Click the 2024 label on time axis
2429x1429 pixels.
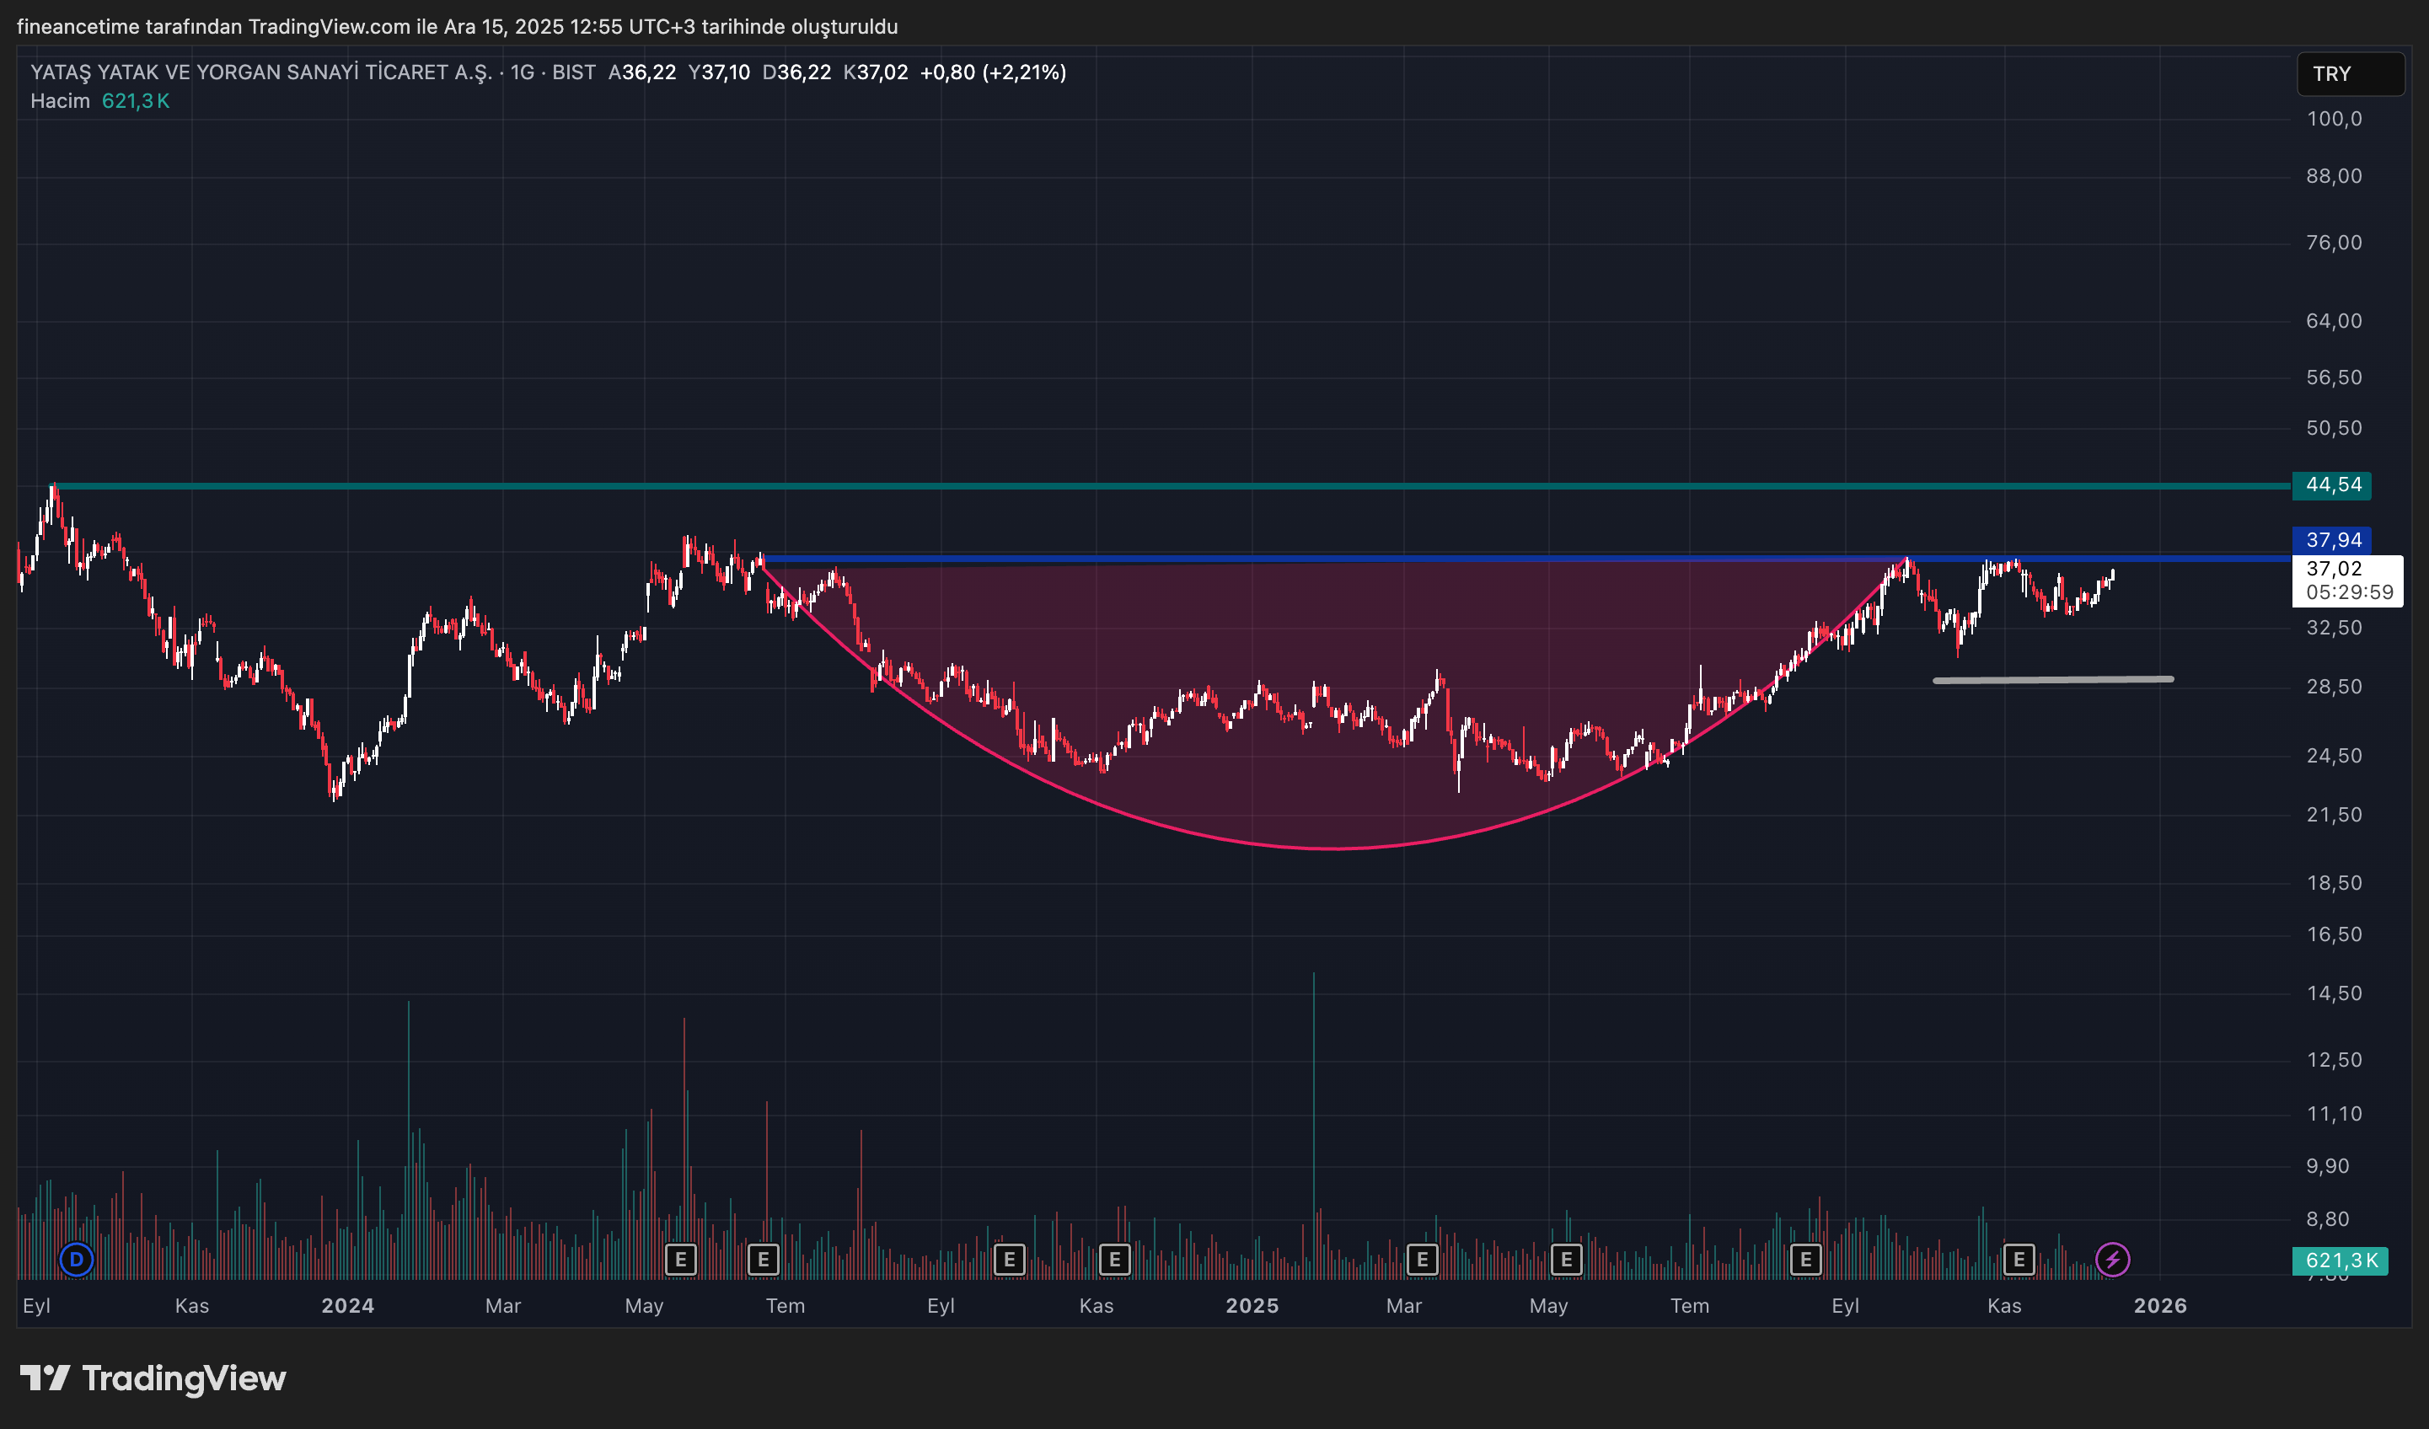pos(347,1306)
